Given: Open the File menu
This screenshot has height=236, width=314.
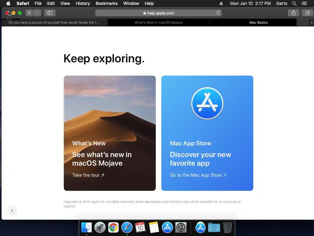Looking at the screenshot, I should coord(38,3).
